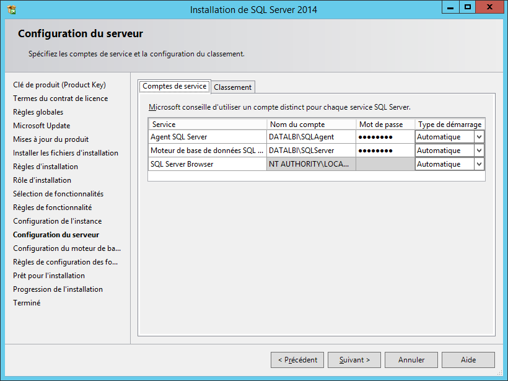
Task: Select Mises à jour du produit step
Action: coord(51,139)
